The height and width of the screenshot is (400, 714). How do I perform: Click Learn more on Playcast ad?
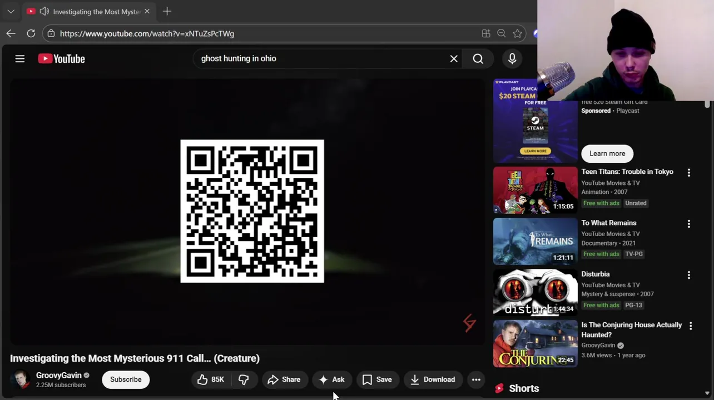(x=607, y=153)
